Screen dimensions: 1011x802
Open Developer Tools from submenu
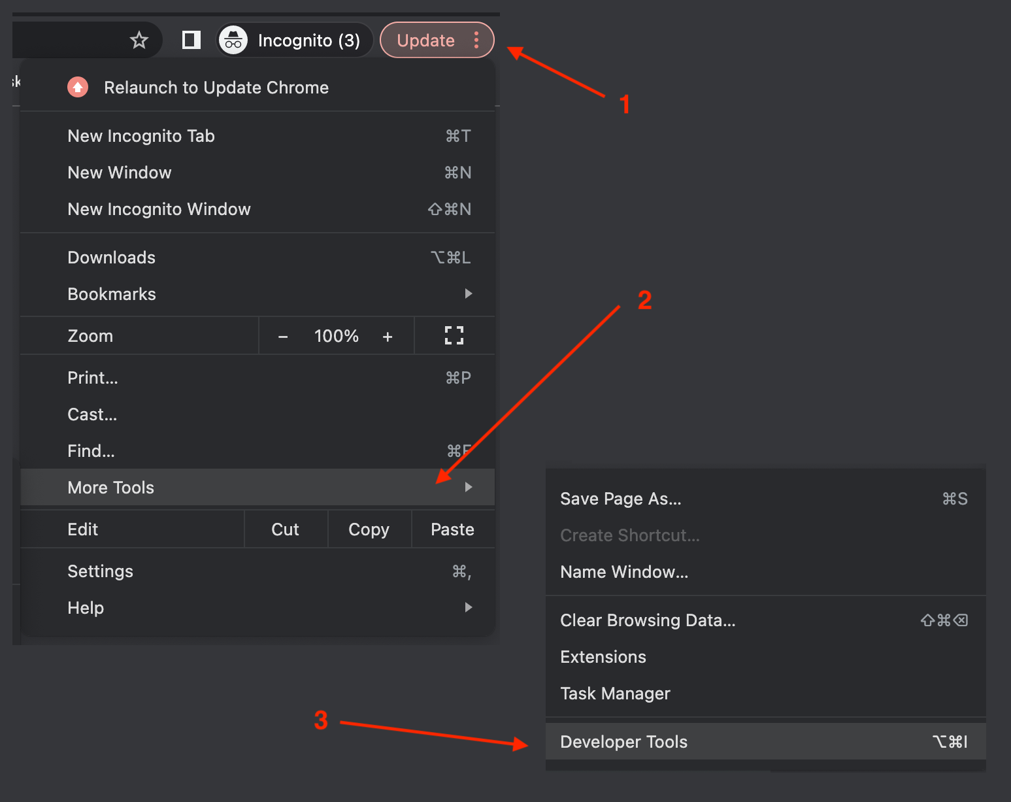[624, 742]
